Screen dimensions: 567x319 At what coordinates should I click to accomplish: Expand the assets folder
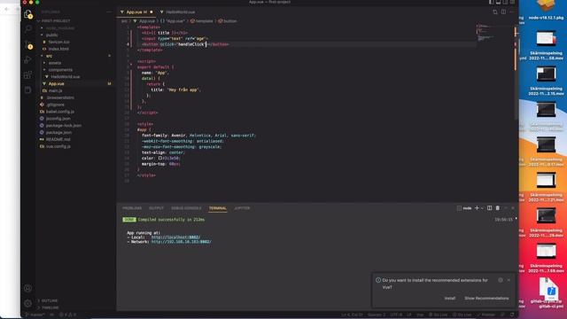(x=55, y=63)
